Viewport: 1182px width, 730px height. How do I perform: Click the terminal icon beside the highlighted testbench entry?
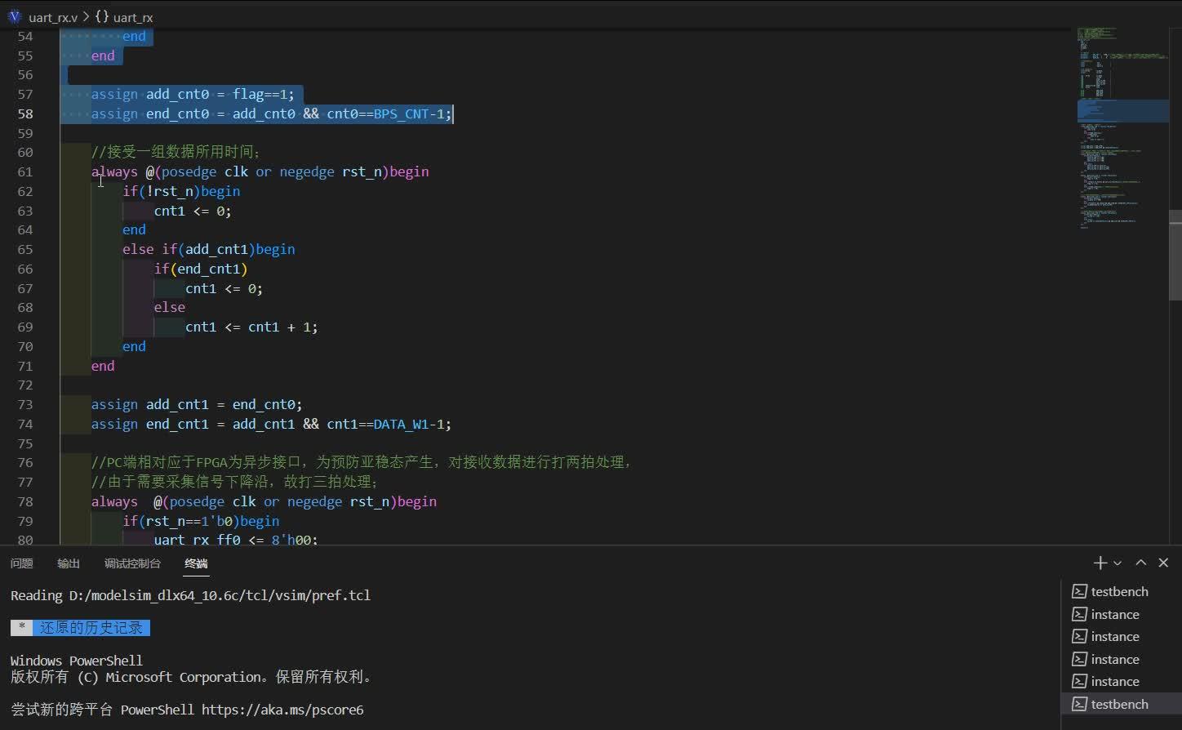(1080, 704)
